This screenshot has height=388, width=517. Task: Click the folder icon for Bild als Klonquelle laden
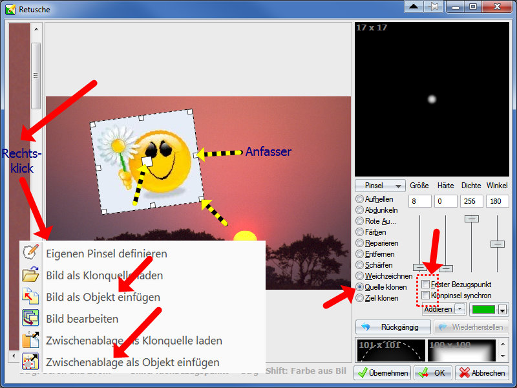point(30,275)
